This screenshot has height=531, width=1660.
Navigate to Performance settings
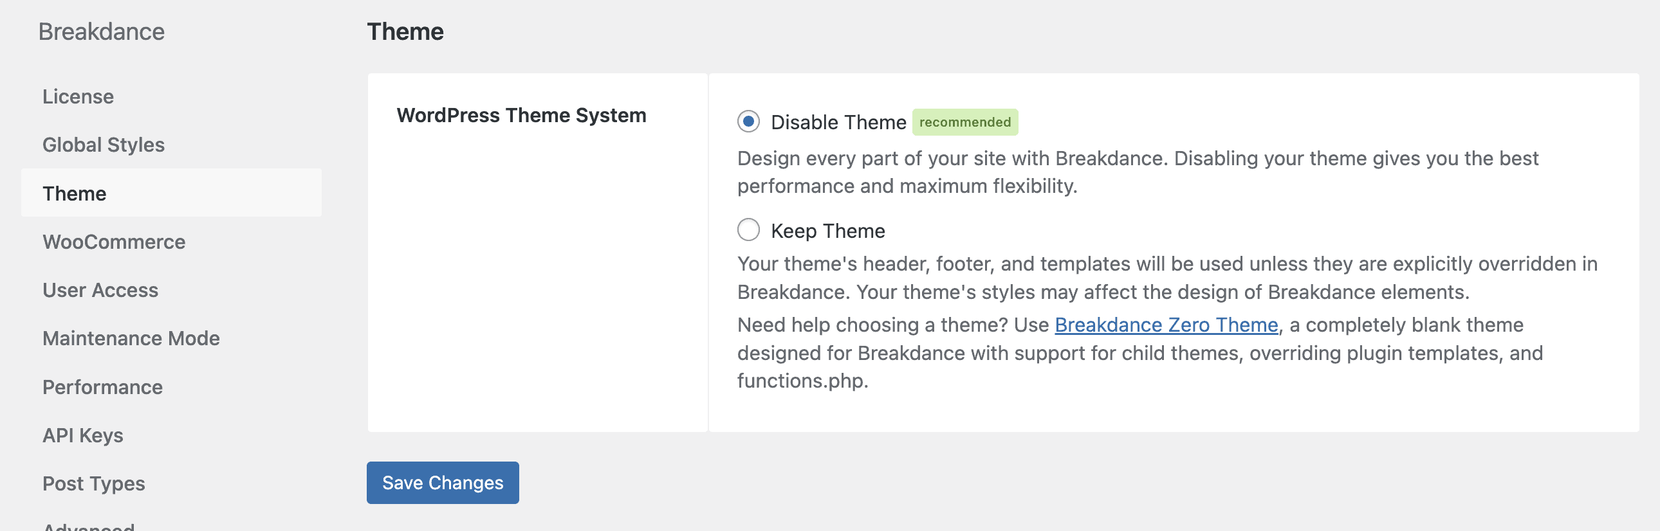[x=102, y=387]
